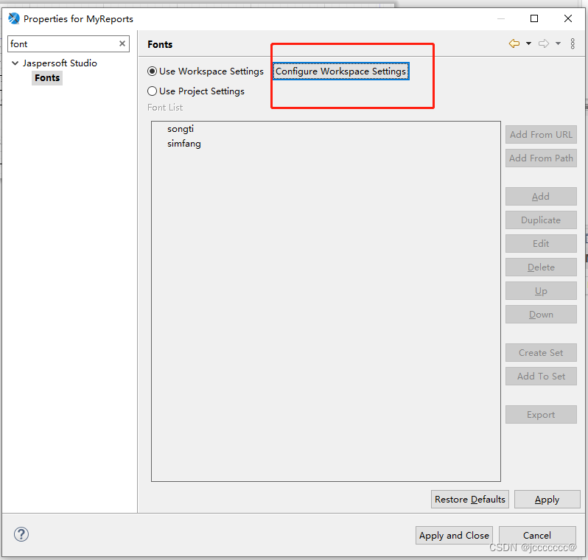Maximize the Properties for MyReports window
The image size is (588, 560).
(534, 18)
